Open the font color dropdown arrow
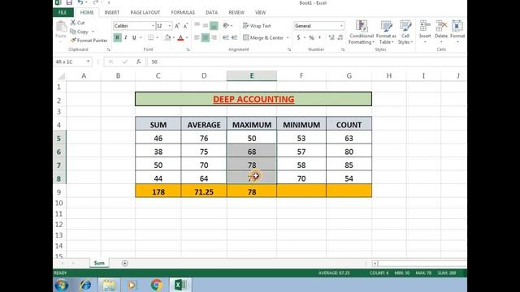Viewport: 520px width, 292px height. tap(187, 38)
